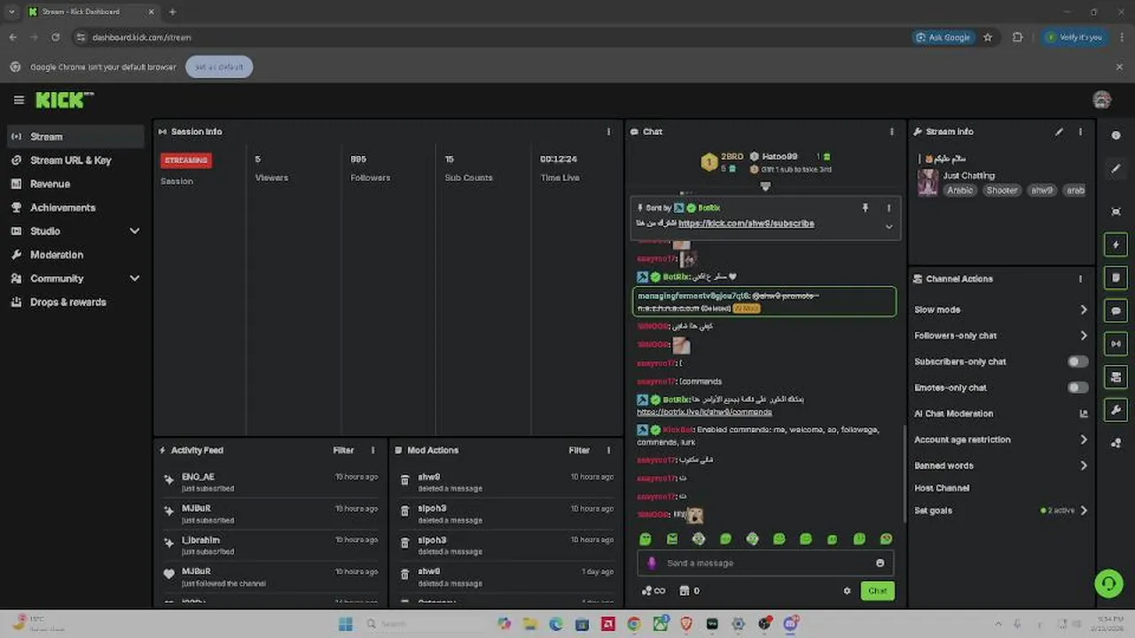Toggle the broadcast signal panel button

tap(1115, 344)
